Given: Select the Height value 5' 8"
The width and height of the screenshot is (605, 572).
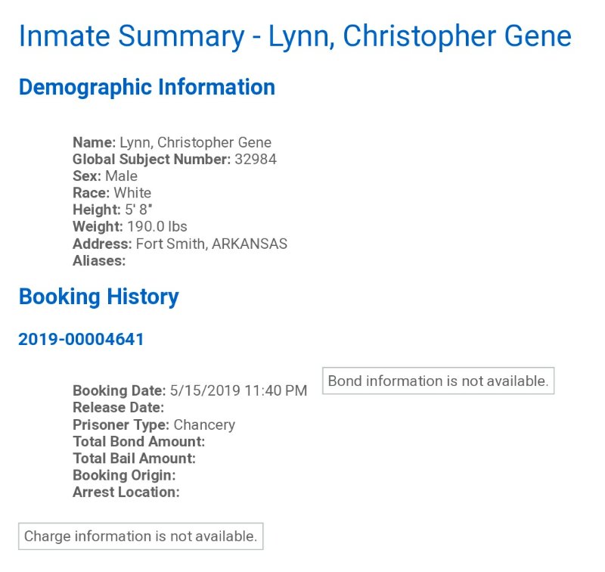Looking at the screenshot, I should tap(138, 210).
